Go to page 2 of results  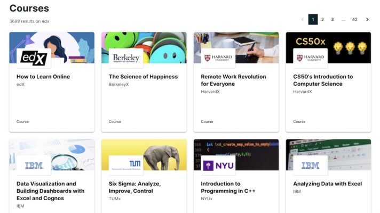coord(322,19)
